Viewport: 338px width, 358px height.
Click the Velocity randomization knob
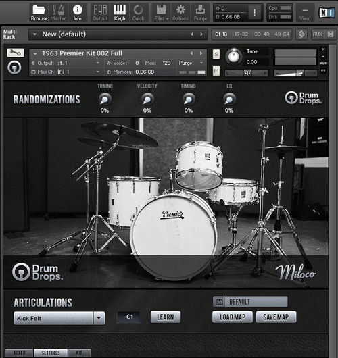pos(147,99)
